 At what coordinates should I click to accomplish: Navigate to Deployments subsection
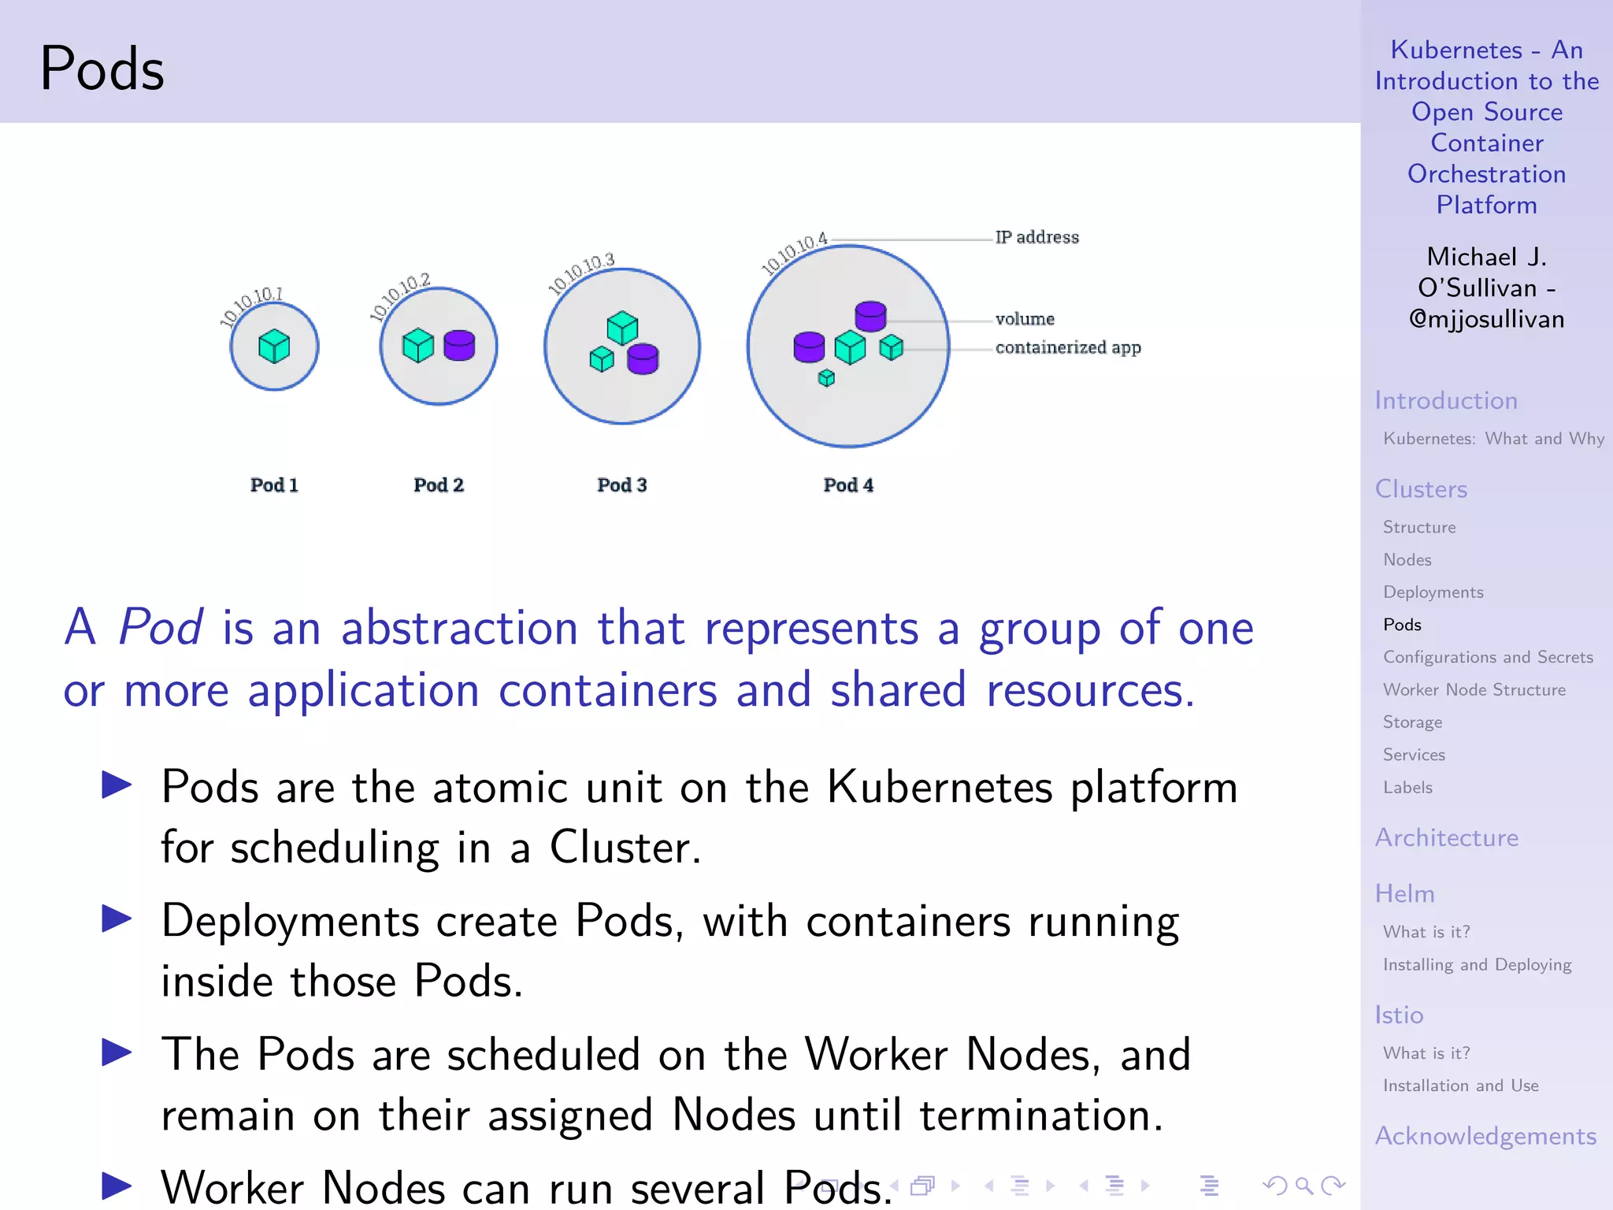pos(1433,592)
